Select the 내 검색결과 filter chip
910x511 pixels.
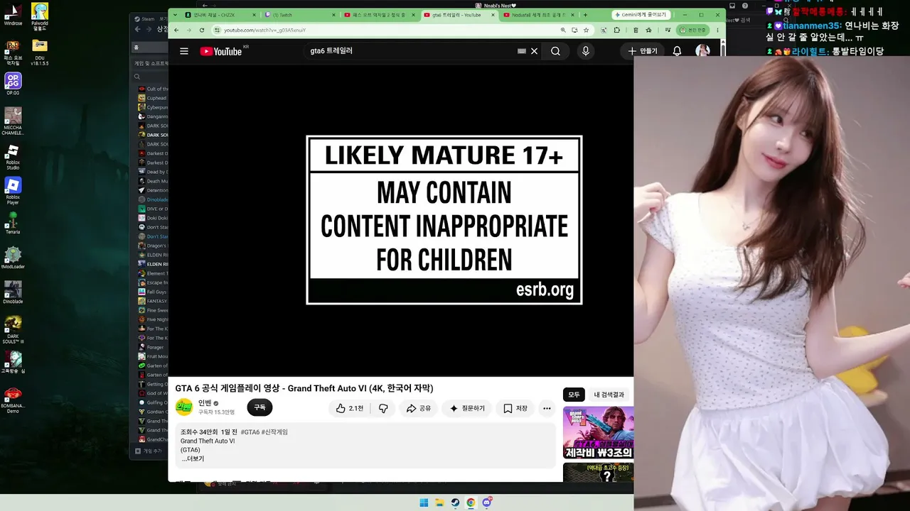pyautogui.click(x=609, y=395)
